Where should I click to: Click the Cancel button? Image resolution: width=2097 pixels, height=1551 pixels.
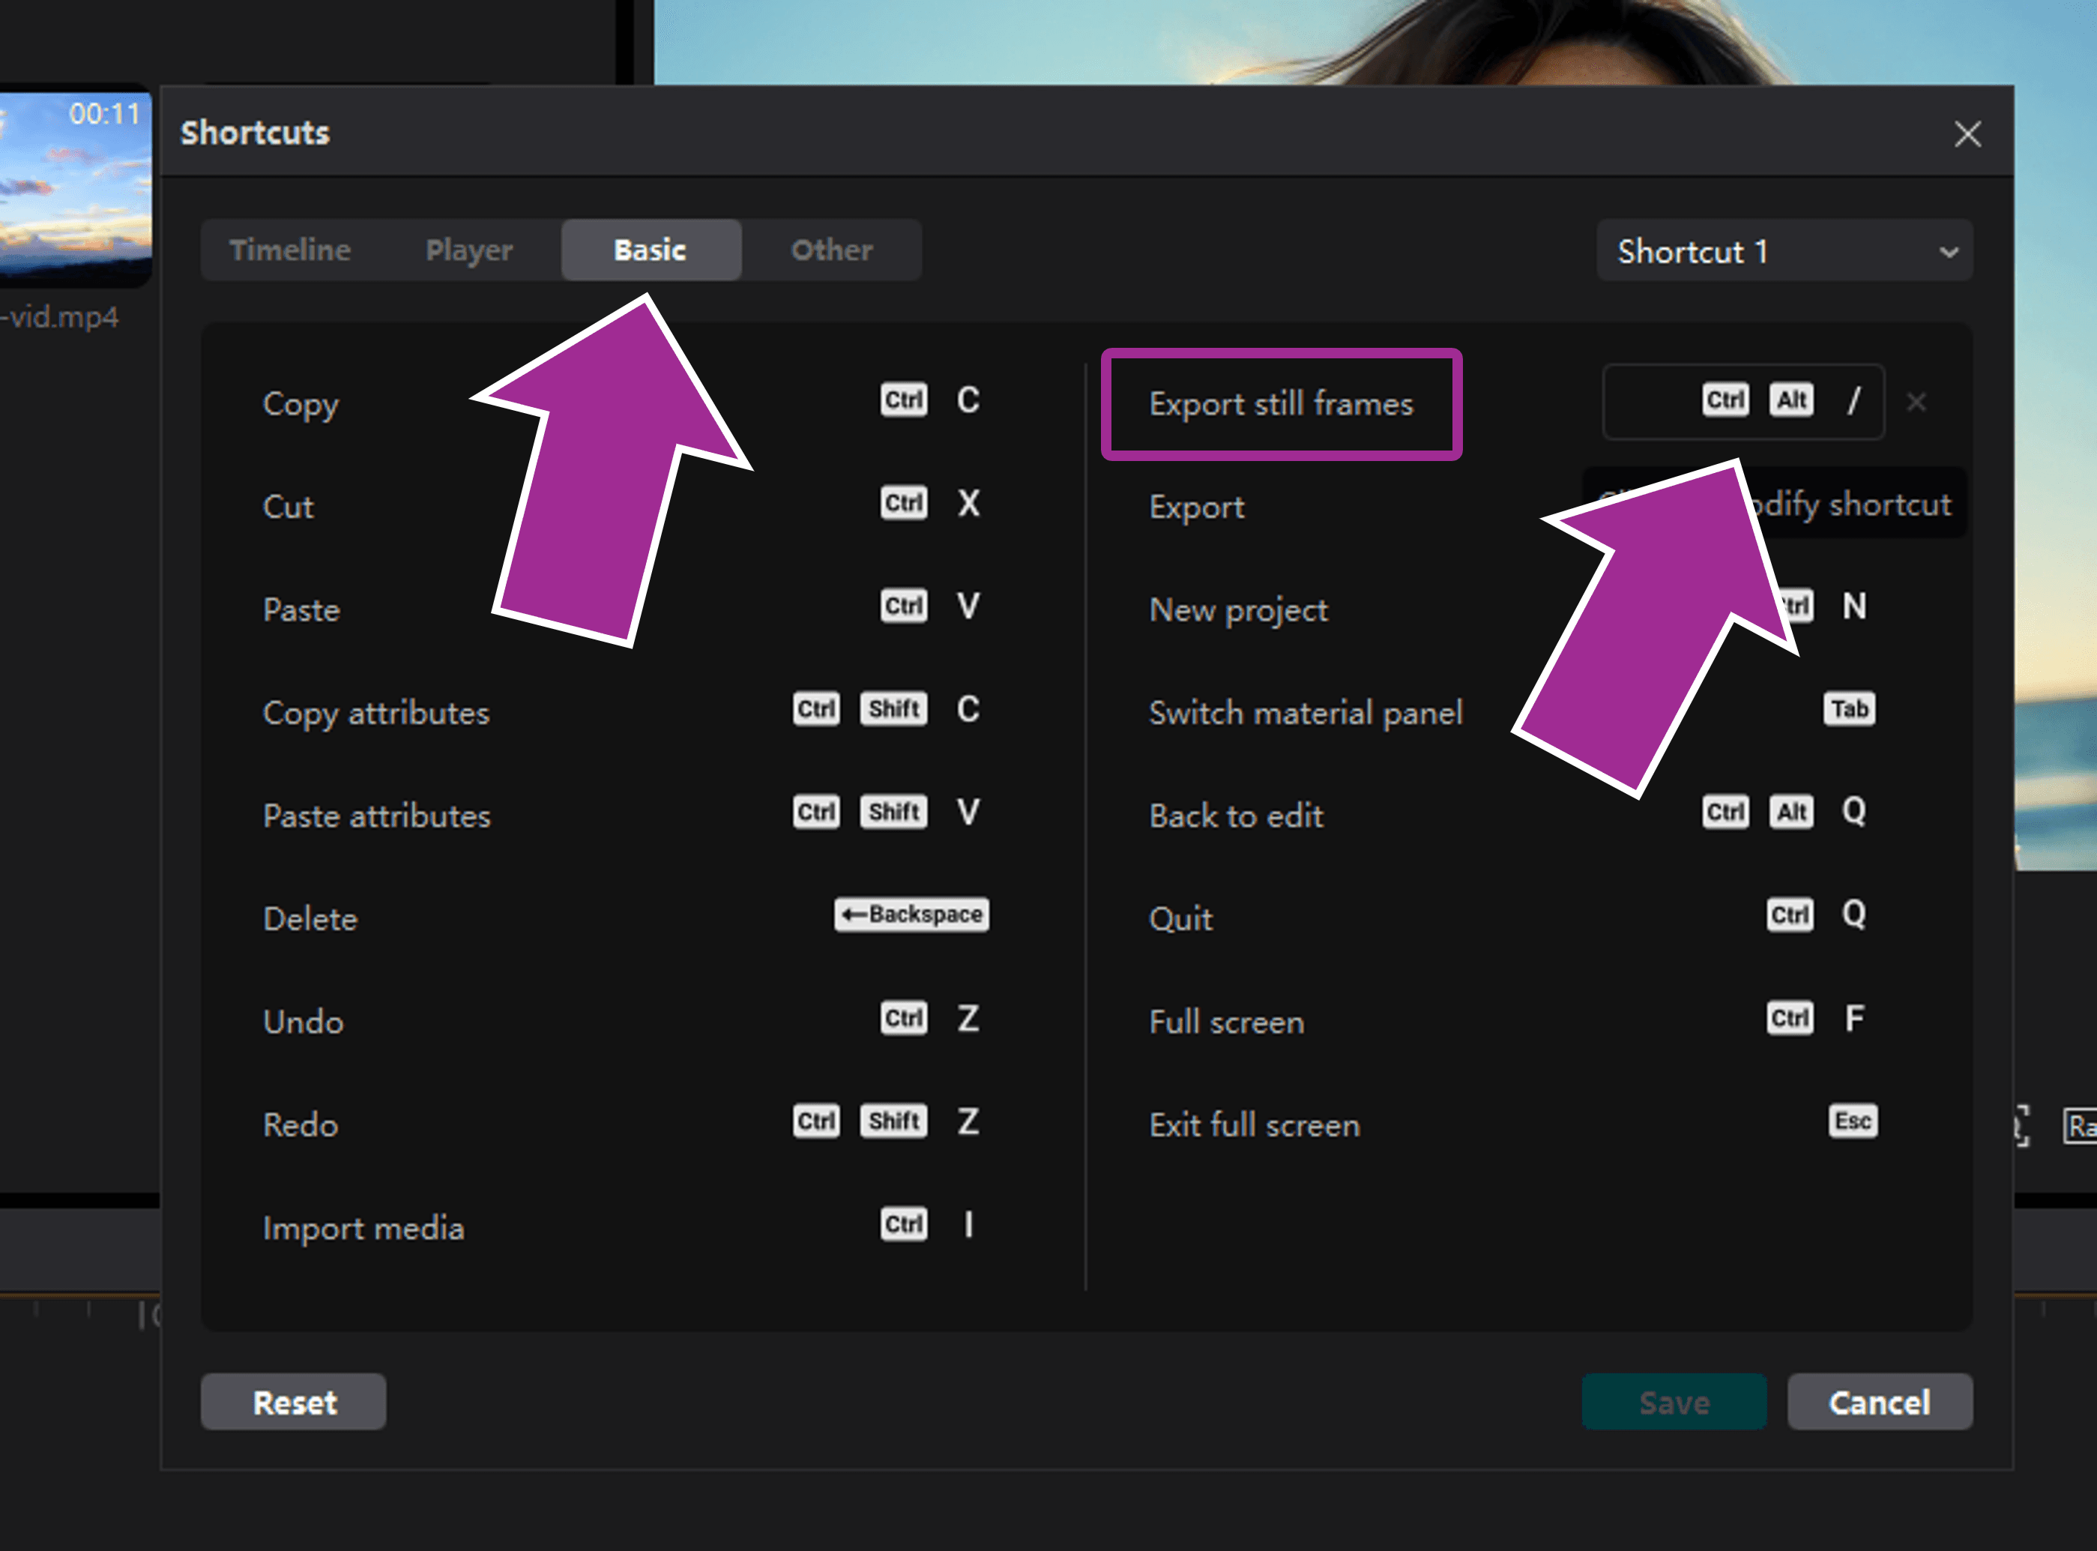[x=1879, y=1402]
